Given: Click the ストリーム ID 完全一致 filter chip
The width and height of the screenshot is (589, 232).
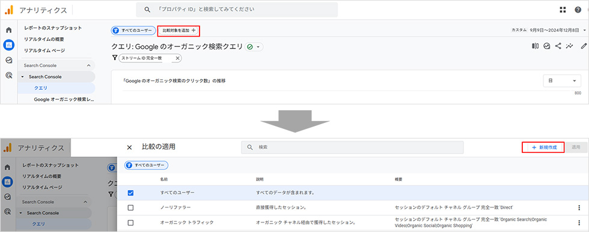Looking at the screenshot, I should 150,58.
